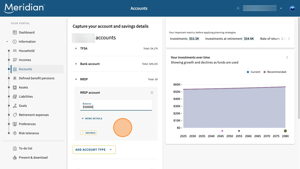The height and width of the screenshot is (169, 300).
Task: Open the user name dropdown arrow
Action: pyautogui.click(x=281, y=8)
